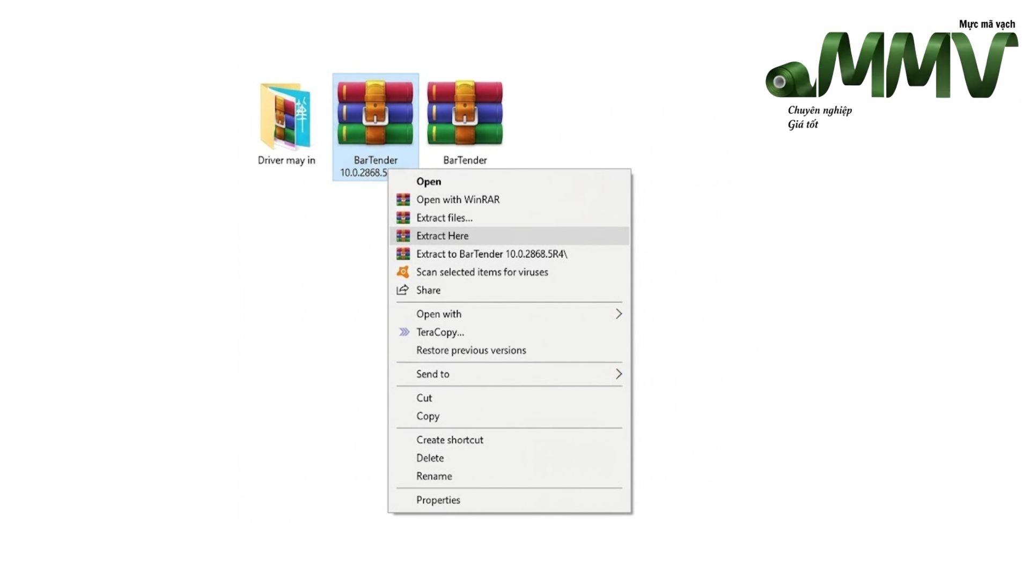Click the TeraCopy chevrons icon

(x=404, y=332)
